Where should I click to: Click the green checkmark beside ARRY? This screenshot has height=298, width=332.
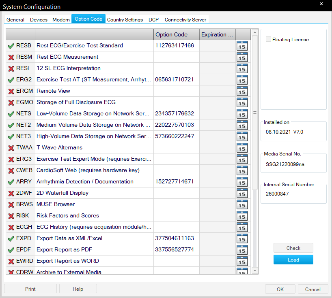[x=11, y=182]
